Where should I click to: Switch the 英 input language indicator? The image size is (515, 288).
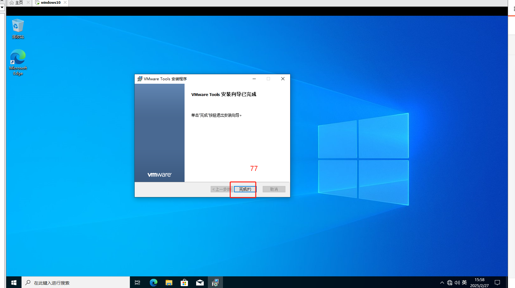[x=464, y=282]
